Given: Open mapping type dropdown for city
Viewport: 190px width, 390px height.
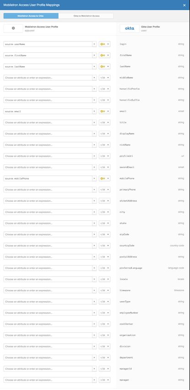Looking at the screenshot, I should tap(108, 212).
